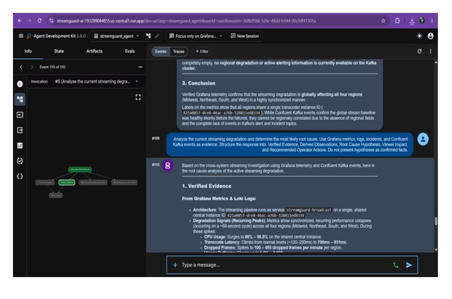Switch to the Evals tab
The height and width of the screenshot is (299, 452).
[130, 51]
